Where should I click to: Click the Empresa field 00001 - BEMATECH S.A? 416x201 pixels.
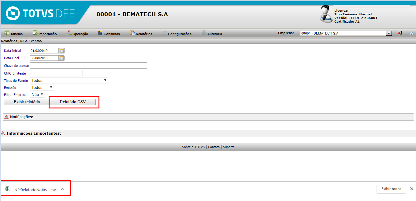pyautogui.click(x=343, y=33)
